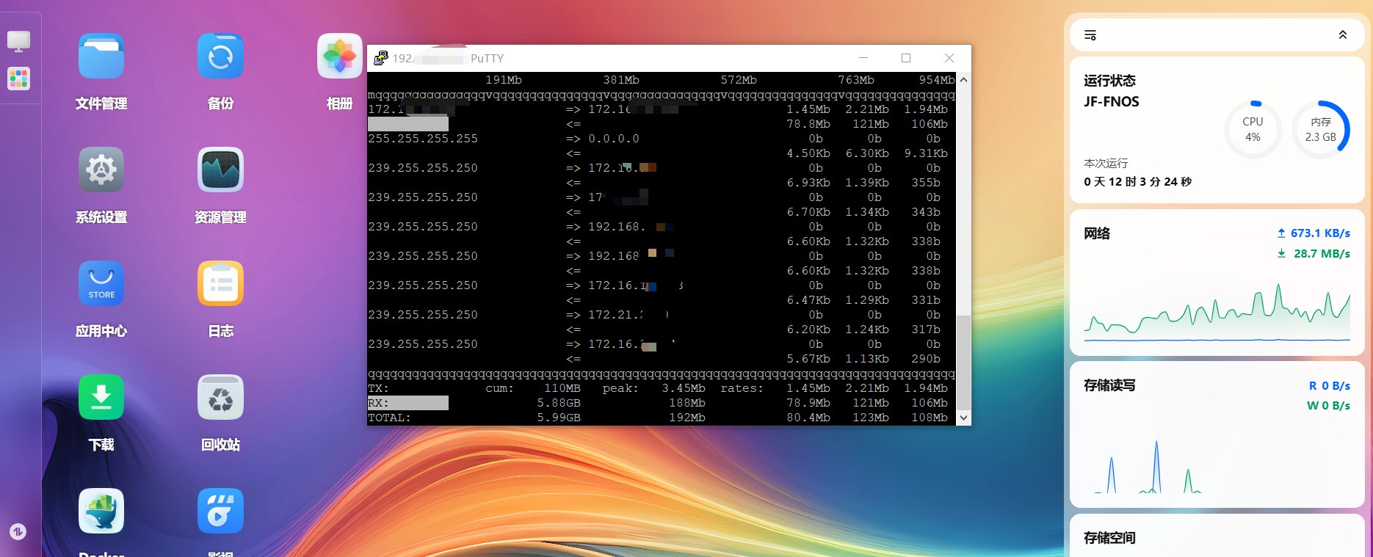Click scale label '572Mb' in terminal
This screenshot has width=1373, height=557.
739,80
